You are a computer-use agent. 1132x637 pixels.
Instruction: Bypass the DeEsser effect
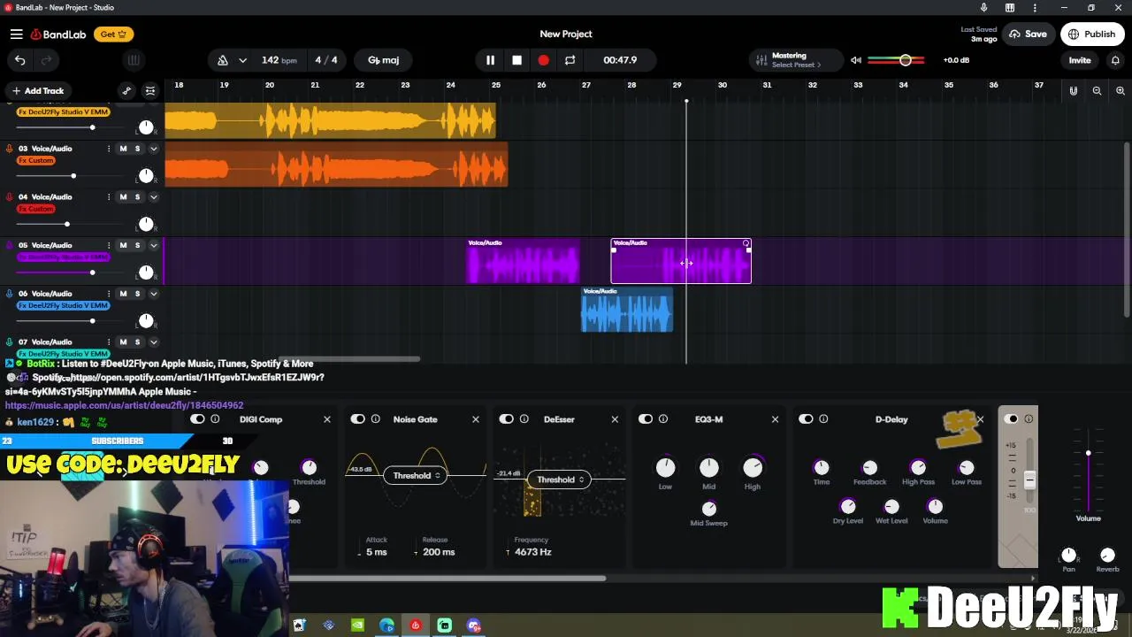pyautogui.click(x=506, y=419)
